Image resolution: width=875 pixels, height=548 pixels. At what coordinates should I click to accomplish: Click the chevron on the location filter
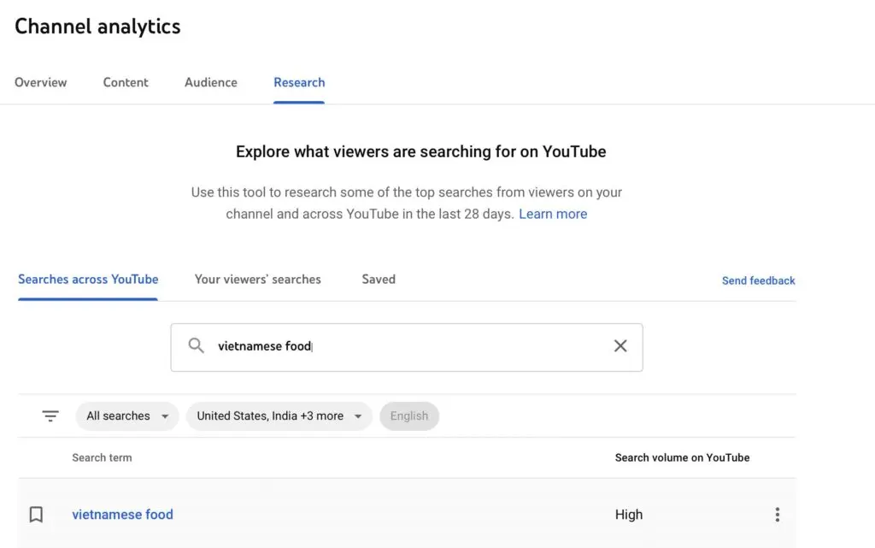358,416
